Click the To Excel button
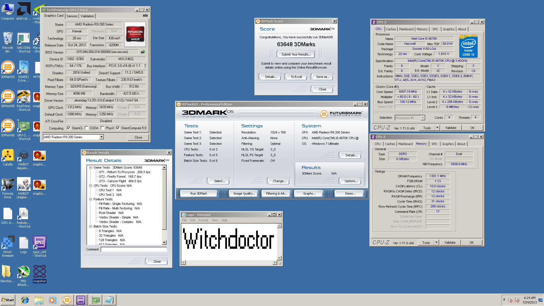This screenshot has width=544, height=306. pyautogui.click(x=296, y=77)
